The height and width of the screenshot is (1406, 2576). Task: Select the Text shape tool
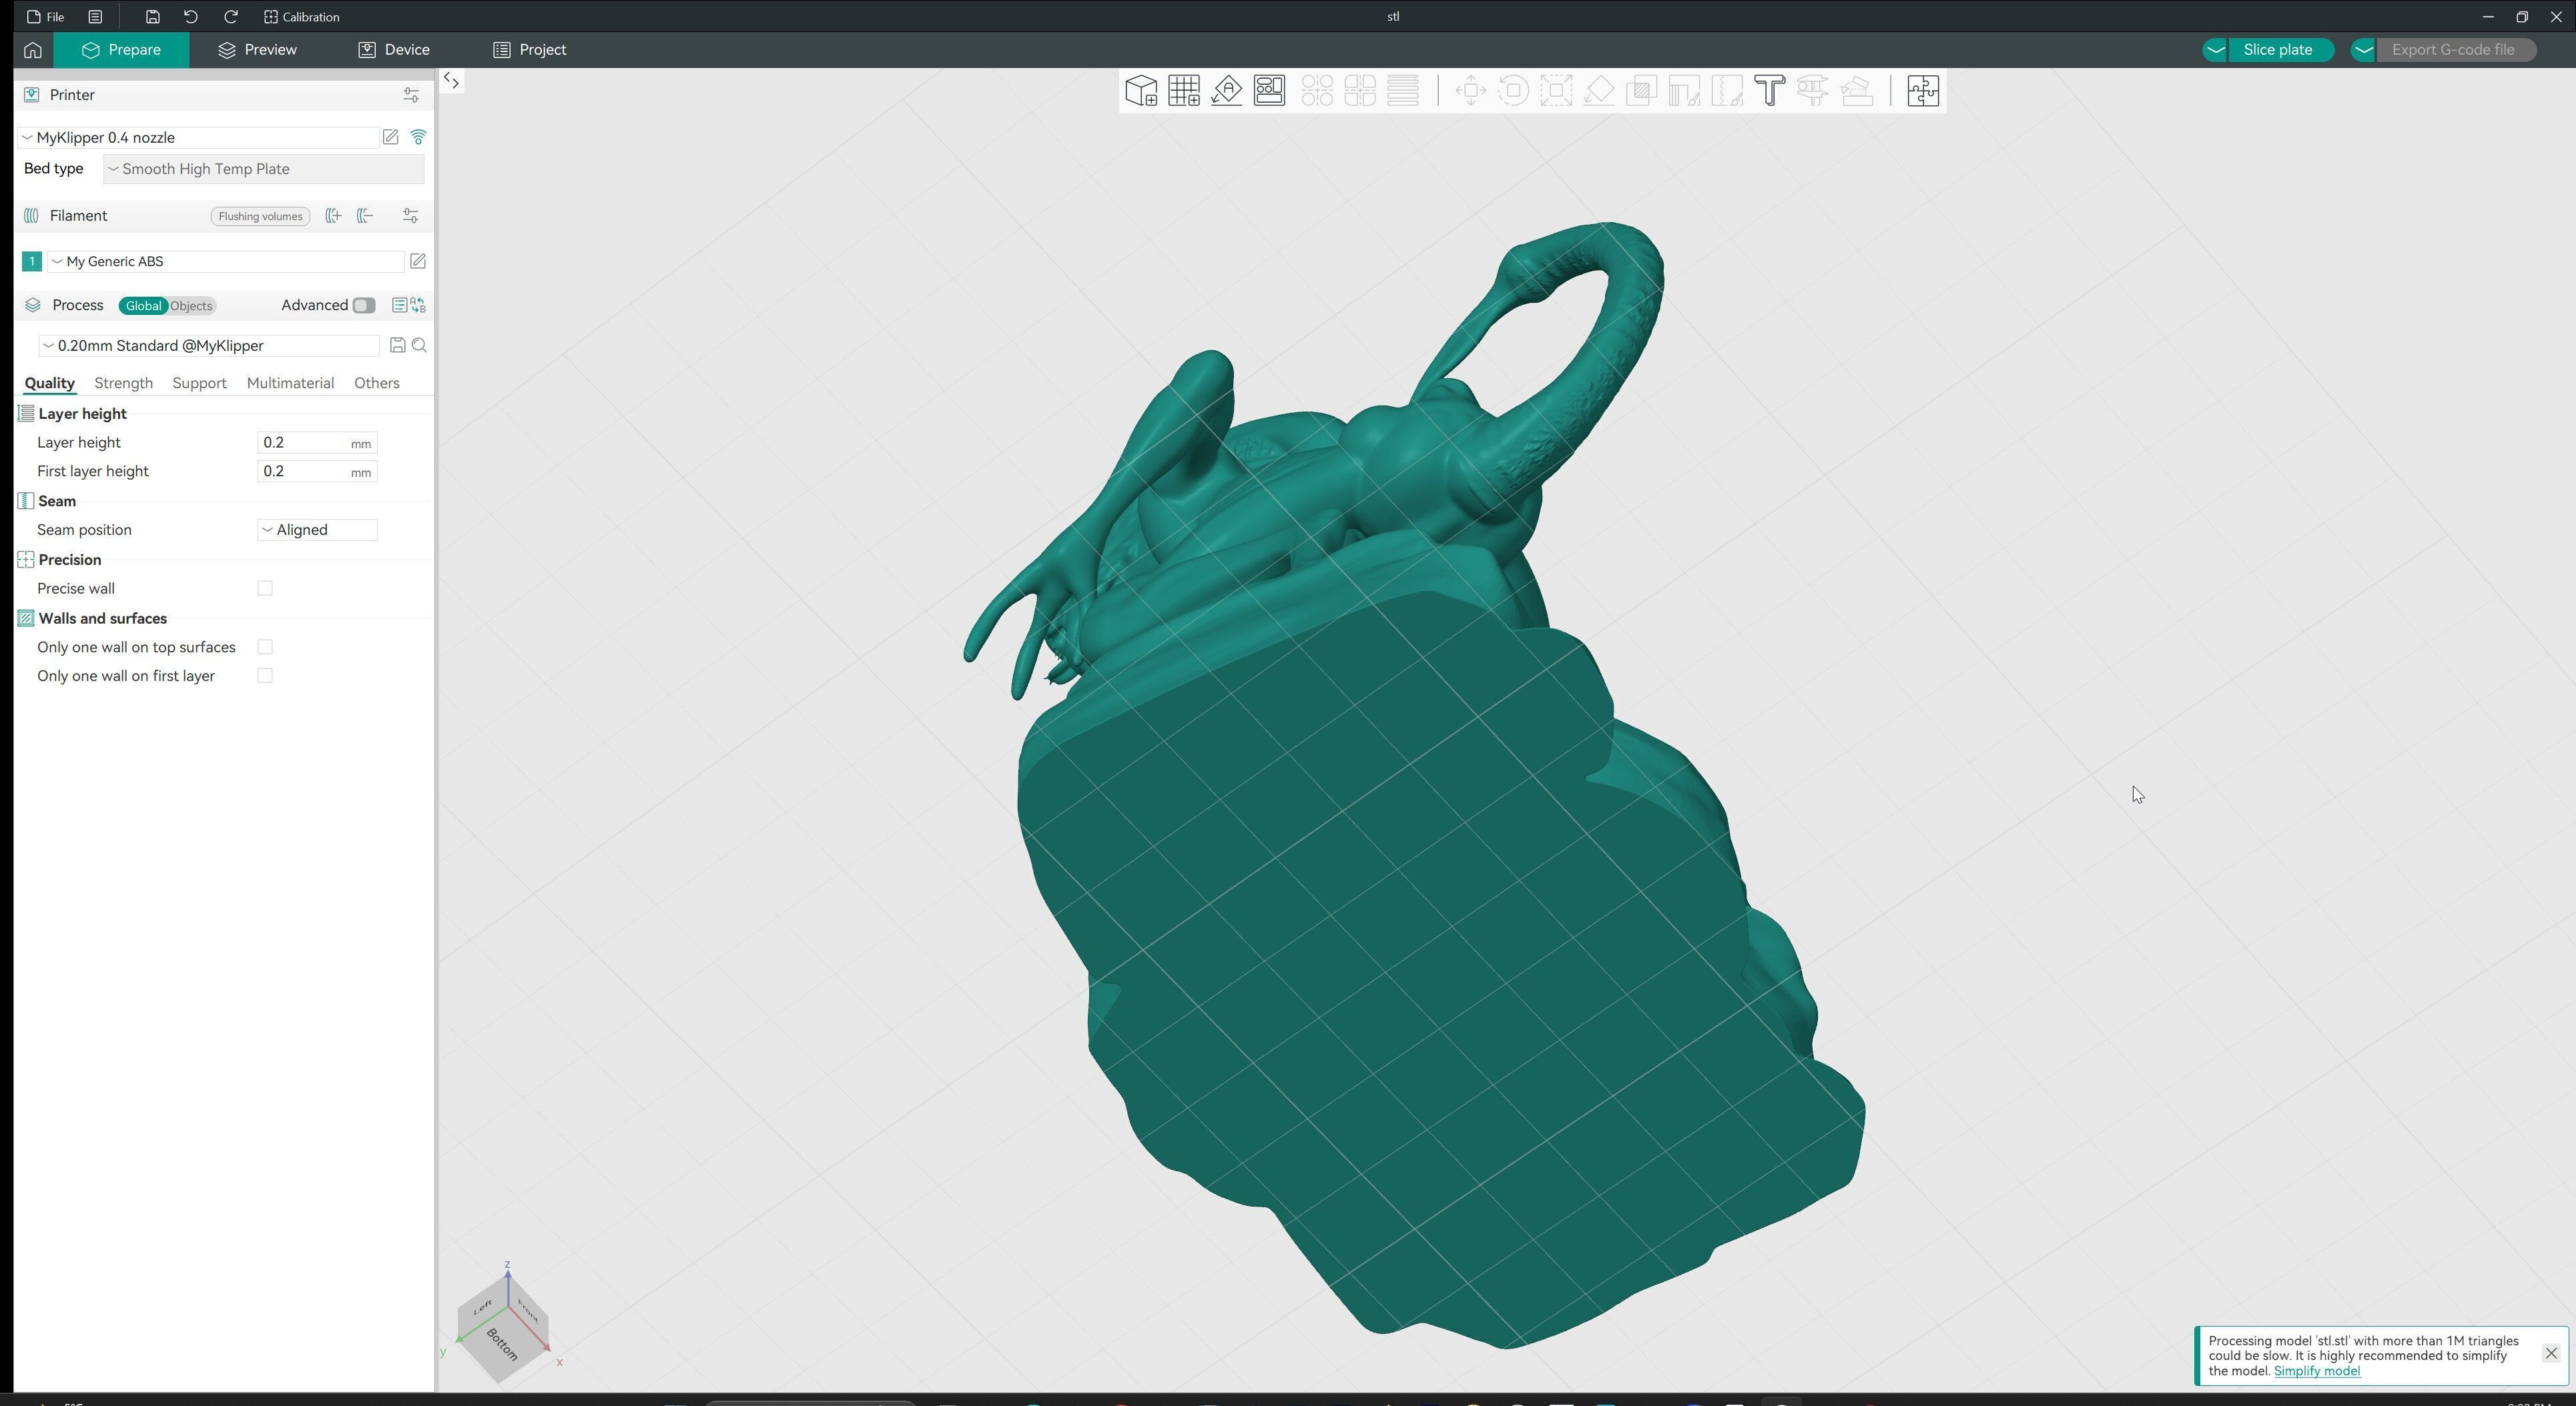1770,91
